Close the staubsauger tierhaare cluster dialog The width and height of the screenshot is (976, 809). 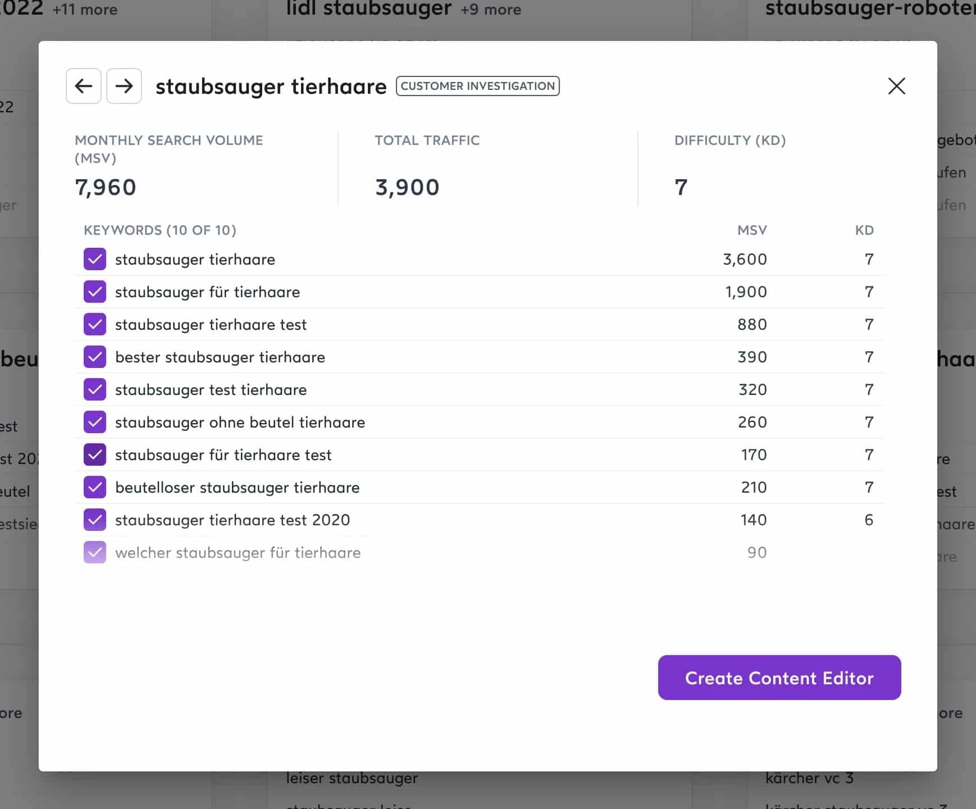point(896,87)
